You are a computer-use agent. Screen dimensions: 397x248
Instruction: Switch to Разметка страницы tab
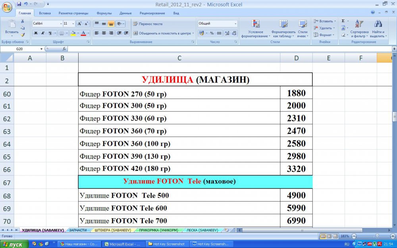coord(73,13)
